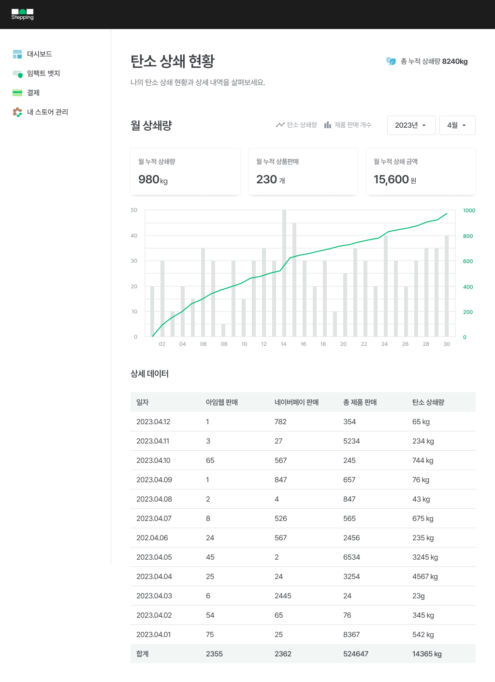Click the bar chart legend icon
This screenshot has width=495, height=682.
tap(328, 125)
